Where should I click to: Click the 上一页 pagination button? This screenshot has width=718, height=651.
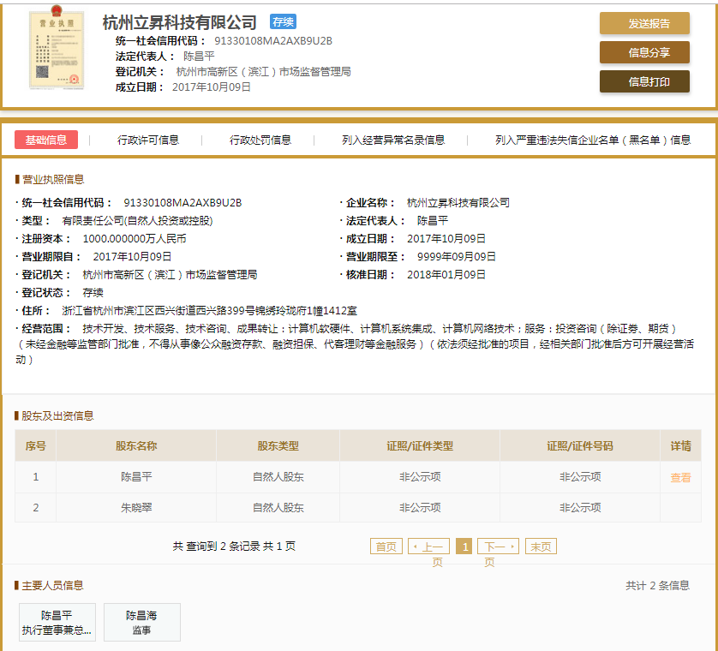(x=428, y=545)
